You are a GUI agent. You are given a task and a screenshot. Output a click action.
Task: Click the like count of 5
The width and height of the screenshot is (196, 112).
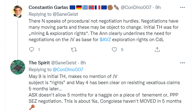(122, 50)
